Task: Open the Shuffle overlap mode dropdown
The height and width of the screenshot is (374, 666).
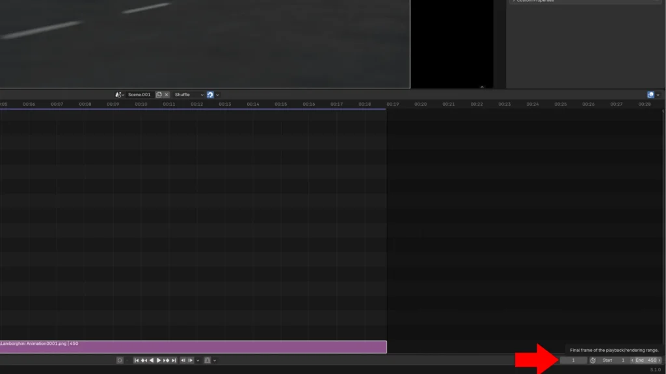Action: pyautogui.click(x=189, y=95)
